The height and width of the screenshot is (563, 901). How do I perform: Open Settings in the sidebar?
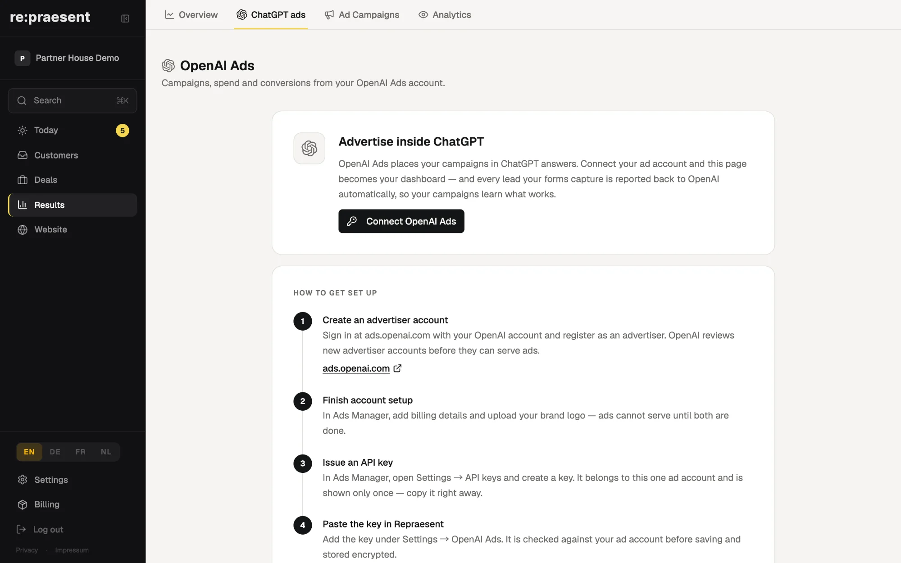(x=73, y=480)
